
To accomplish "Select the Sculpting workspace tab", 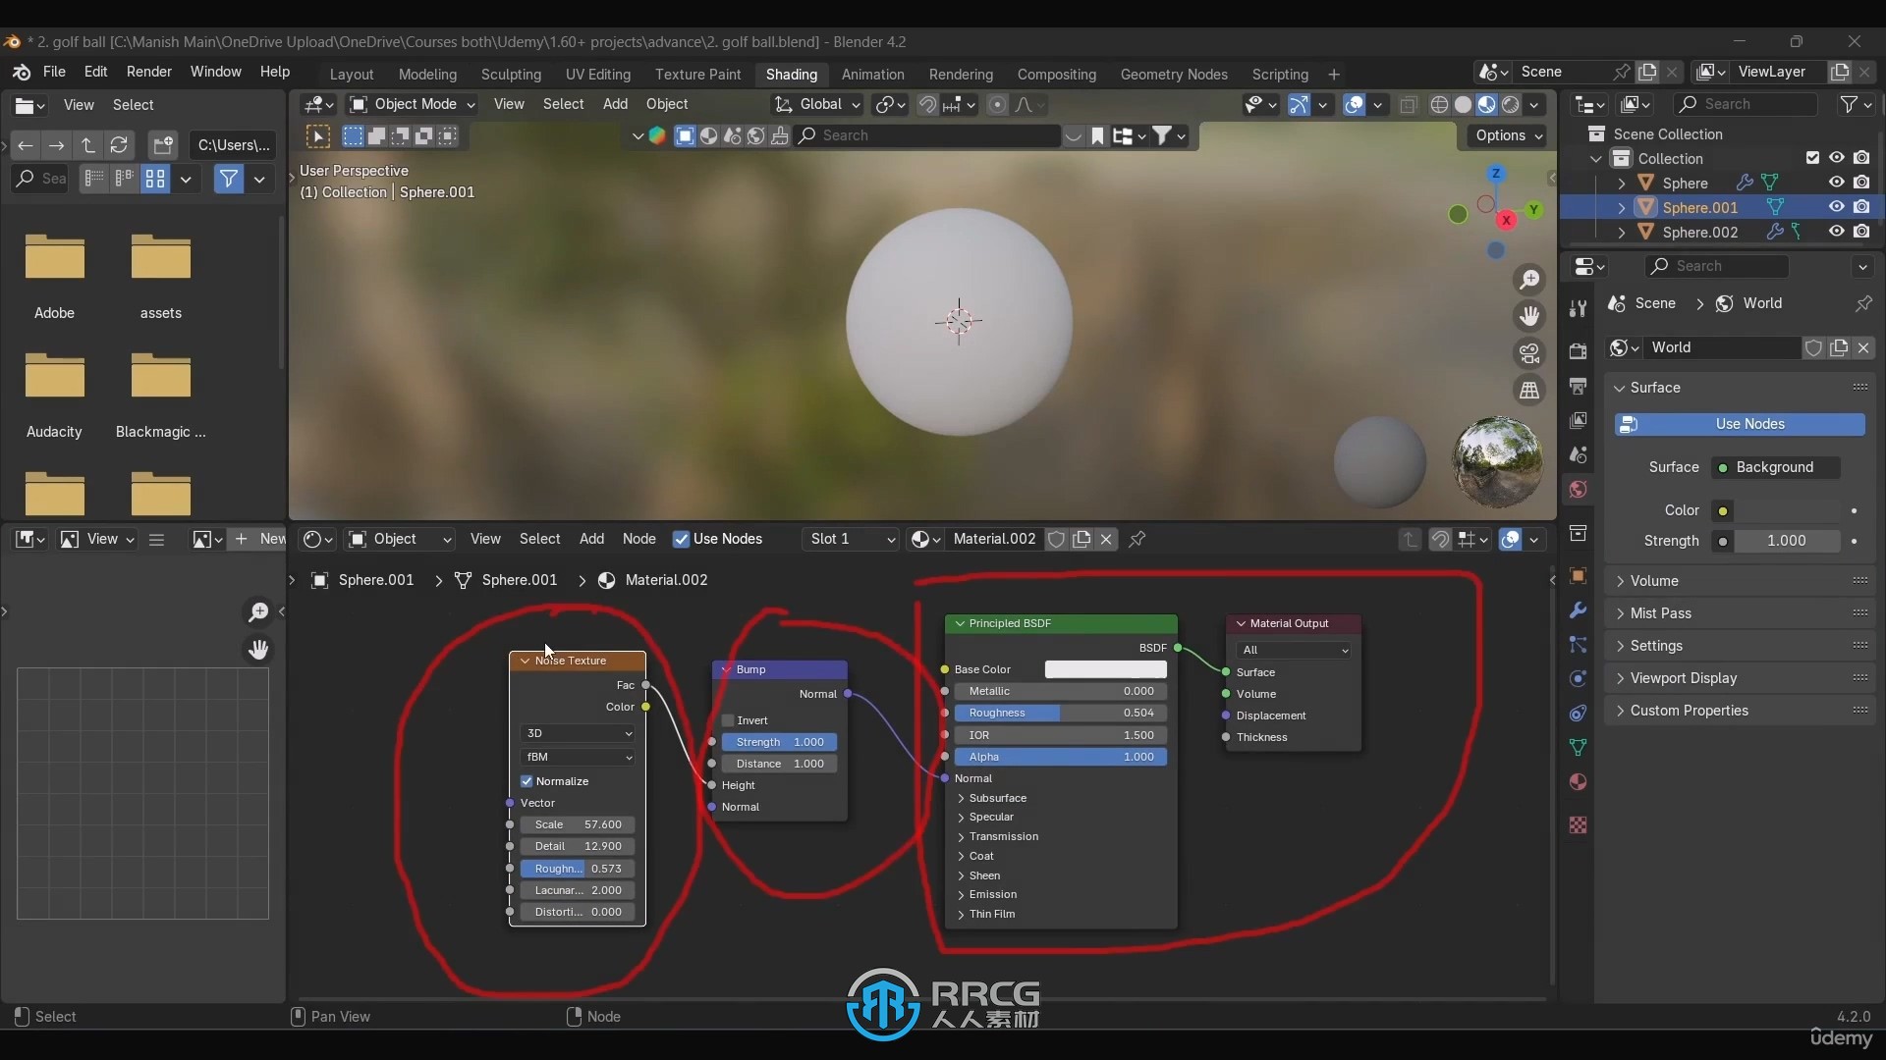I will click(509, 74).
